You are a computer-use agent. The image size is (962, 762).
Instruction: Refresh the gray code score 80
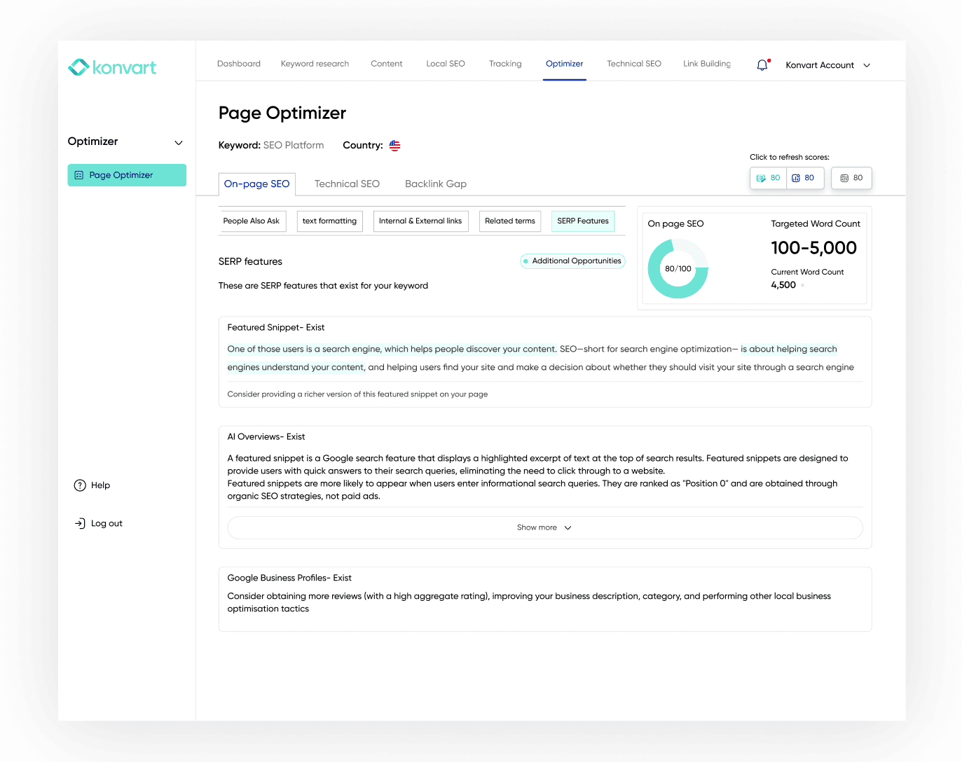[x=851, y=178]
